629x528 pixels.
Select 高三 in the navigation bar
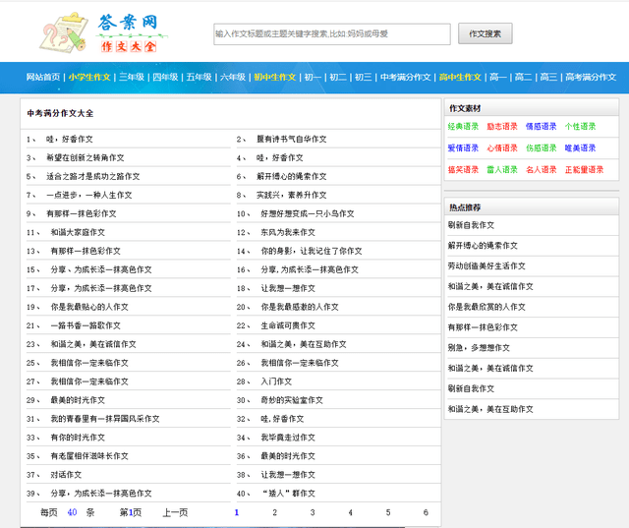pyautogui.click(x=548, y=77)
